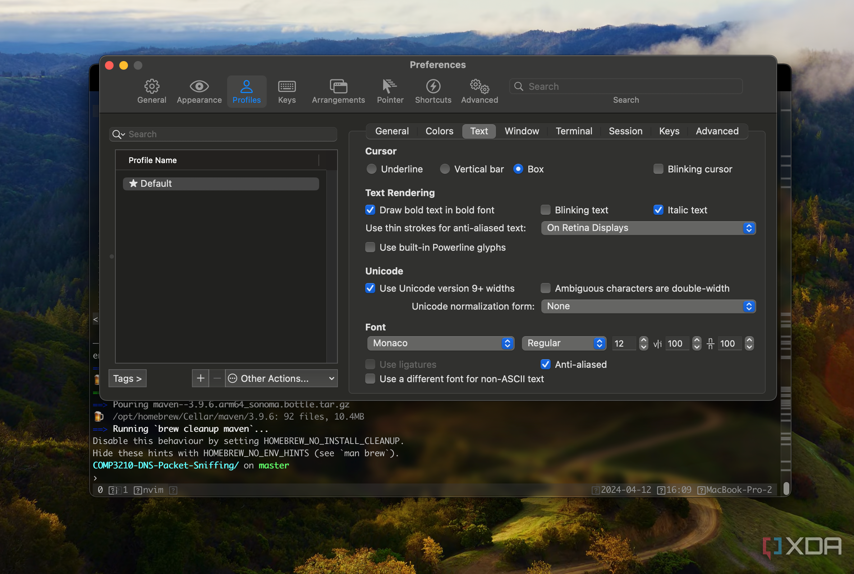Open thin strokes On Retina Displays dropdown

pyautogui.click(x=648, y=228)
